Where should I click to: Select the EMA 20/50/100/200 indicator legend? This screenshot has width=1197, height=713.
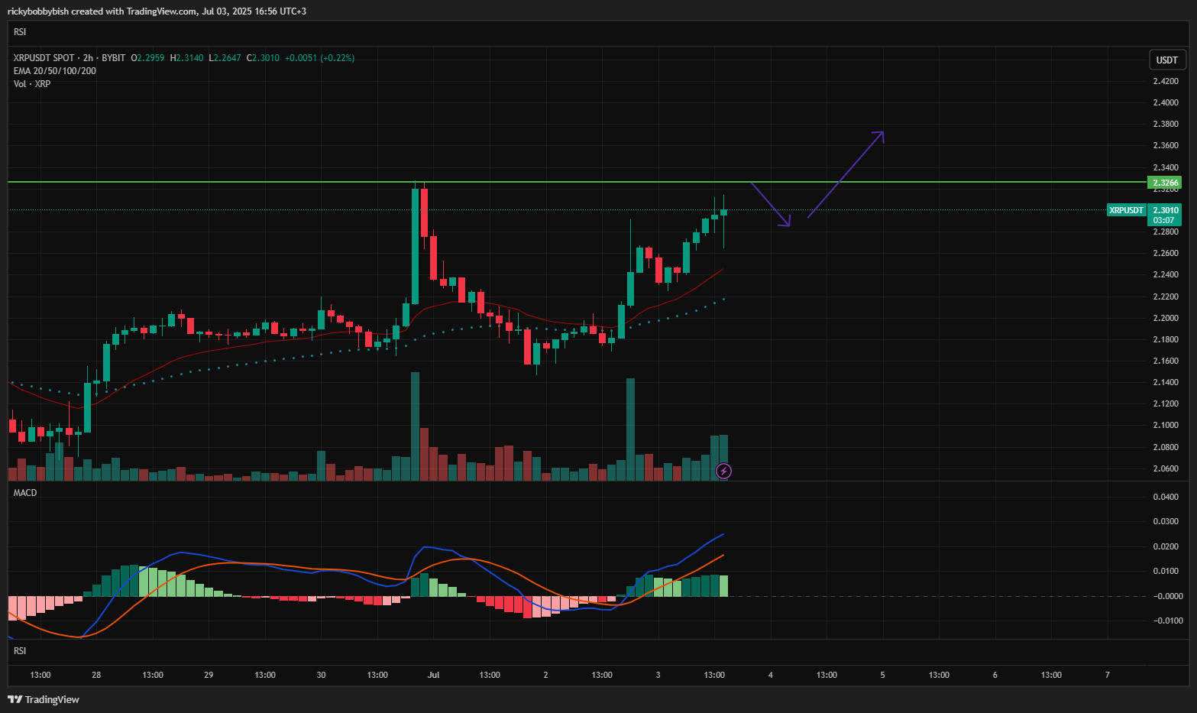(55, 71)
